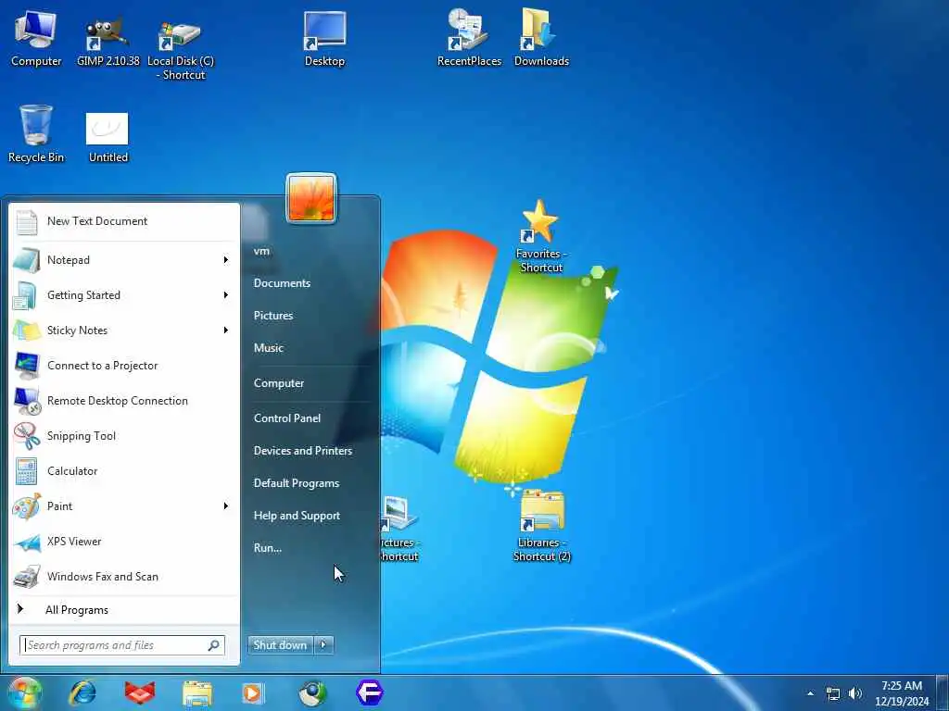Expand the Paint jump list arrow
The width and height of the screenshot is (949, 711).
tap(226, 506)
